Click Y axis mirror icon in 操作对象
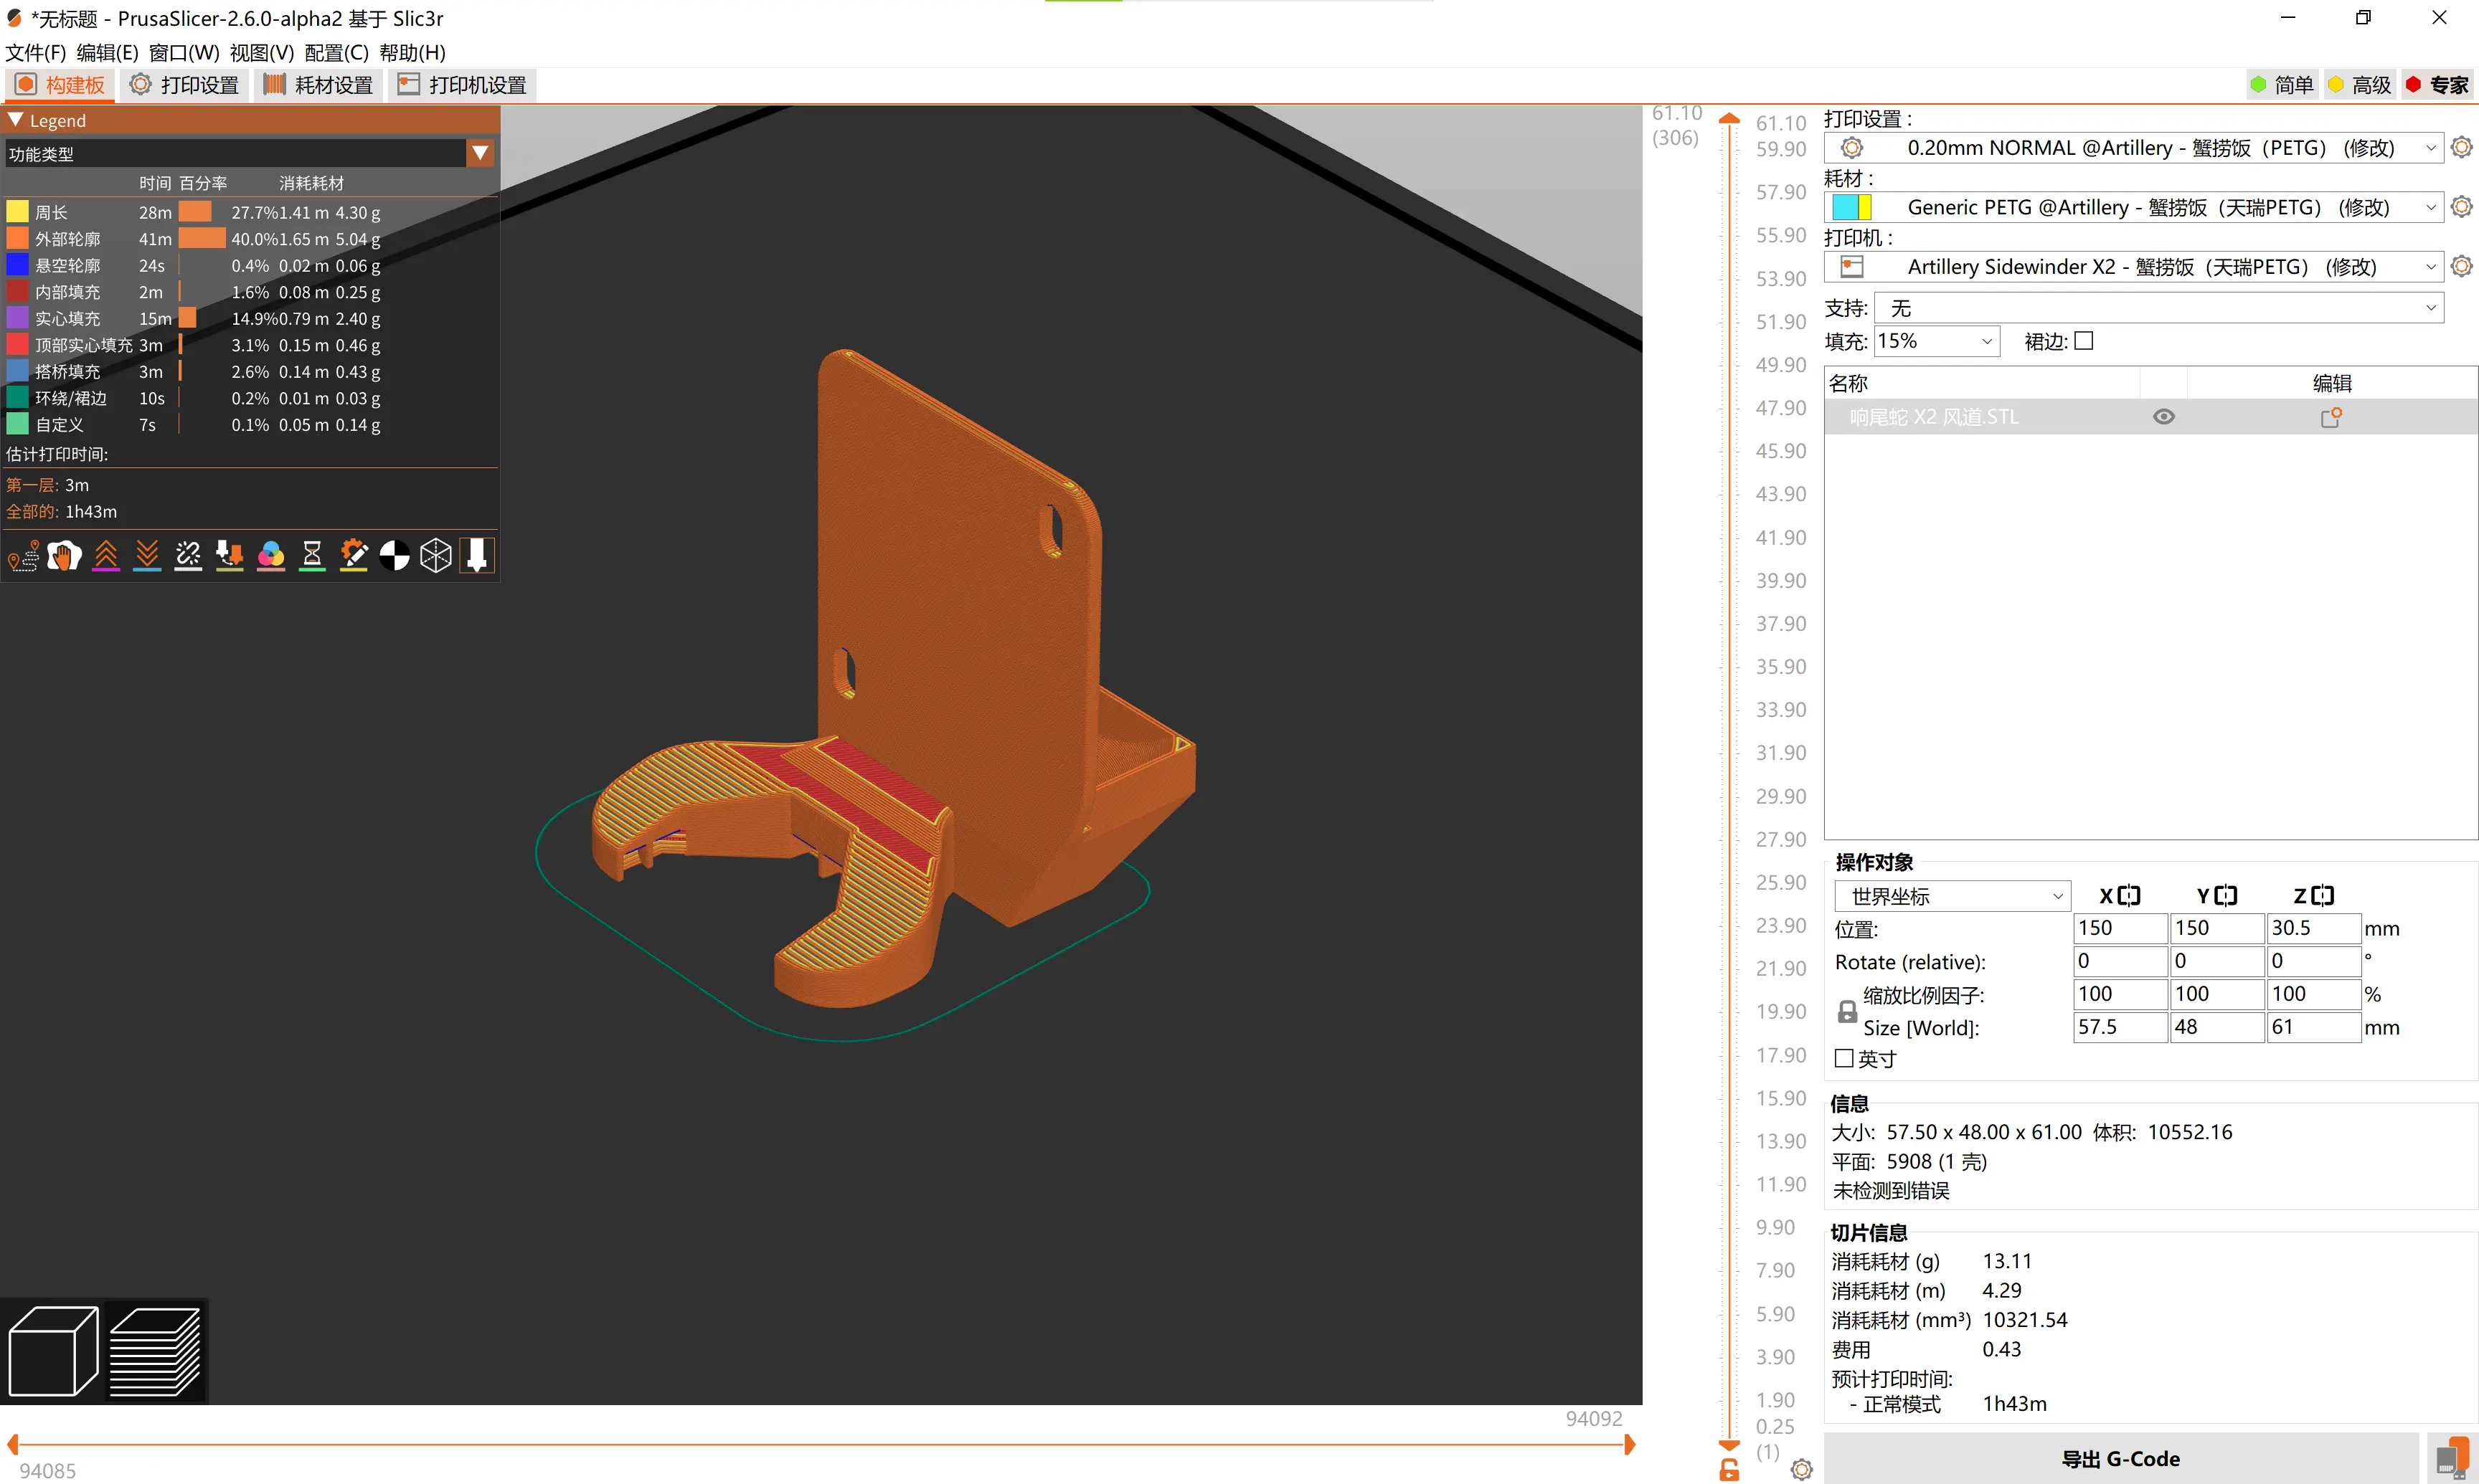2479x1484 pixels. click(2226, 896)
